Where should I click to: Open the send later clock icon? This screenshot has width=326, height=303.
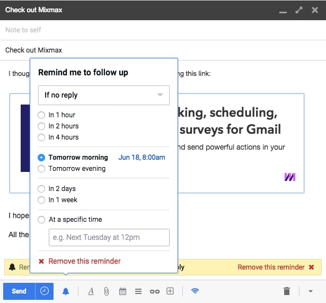(x=45, y=291)
